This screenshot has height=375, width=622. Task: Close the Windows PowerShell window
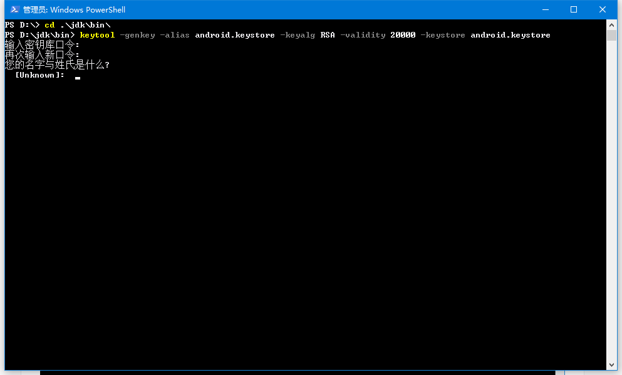click(602, 9)
